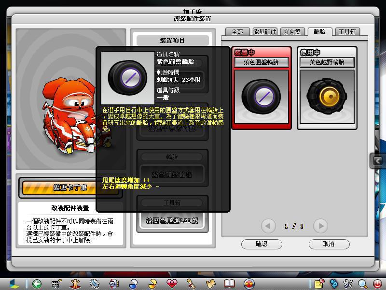
Task: Click the 甩尾速度增加 ++ stat text
Action: coord(126,180)
